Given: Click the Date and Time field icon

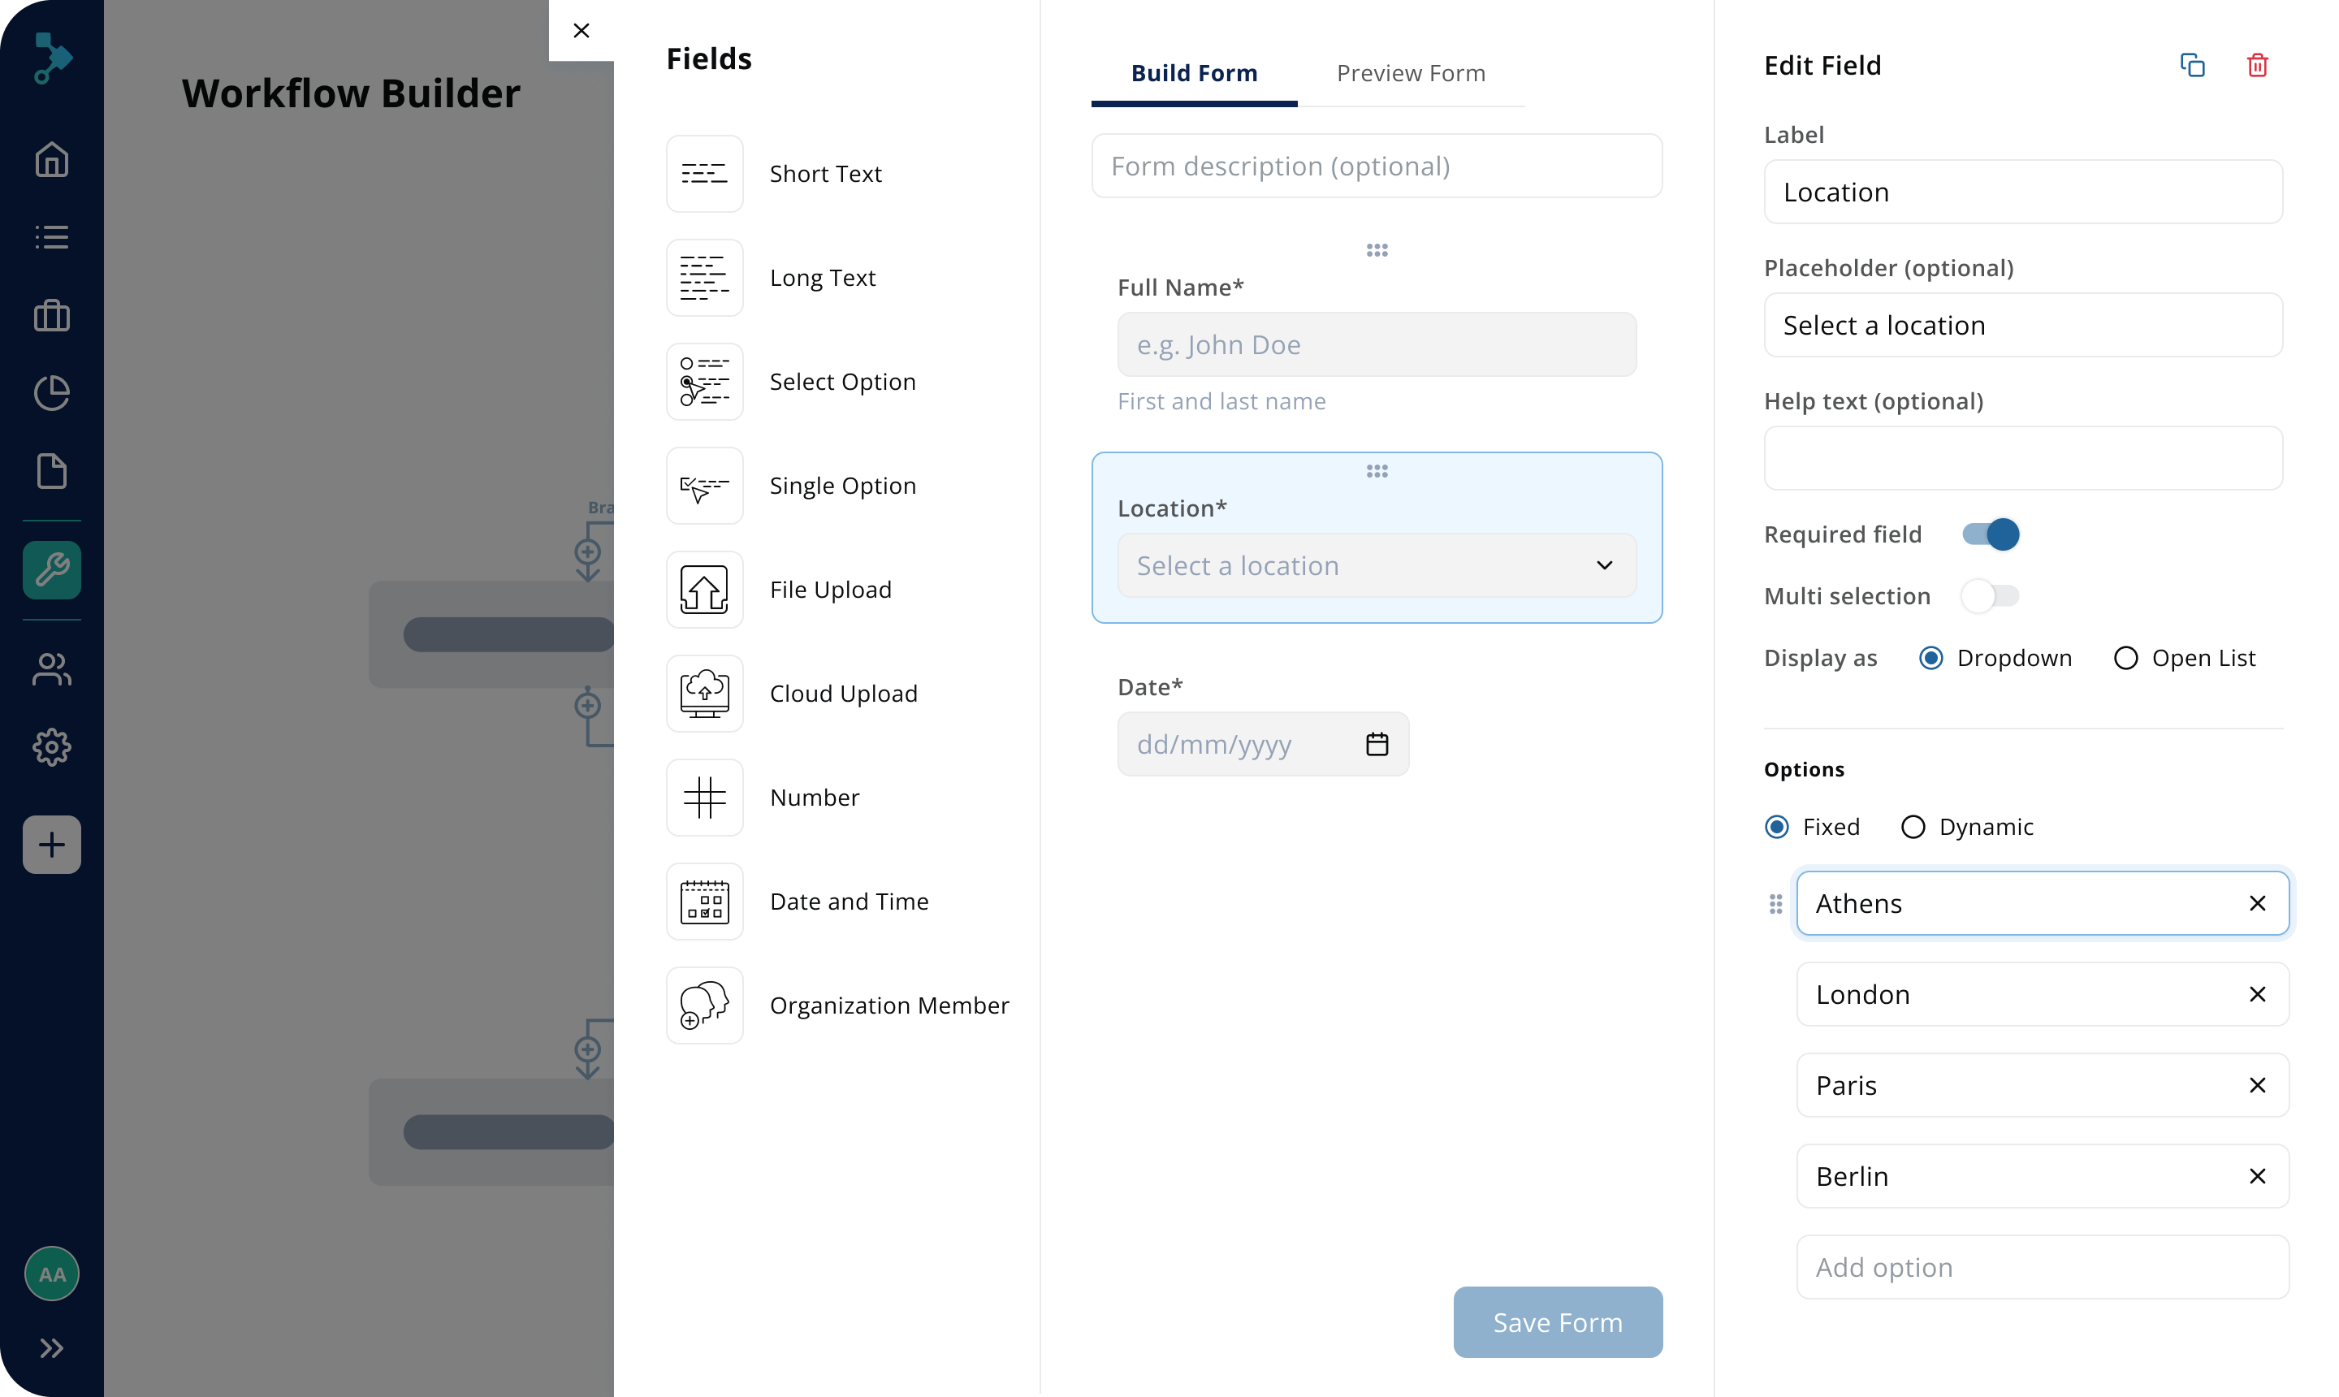Looking at the screenshot, I should point(704,902).
